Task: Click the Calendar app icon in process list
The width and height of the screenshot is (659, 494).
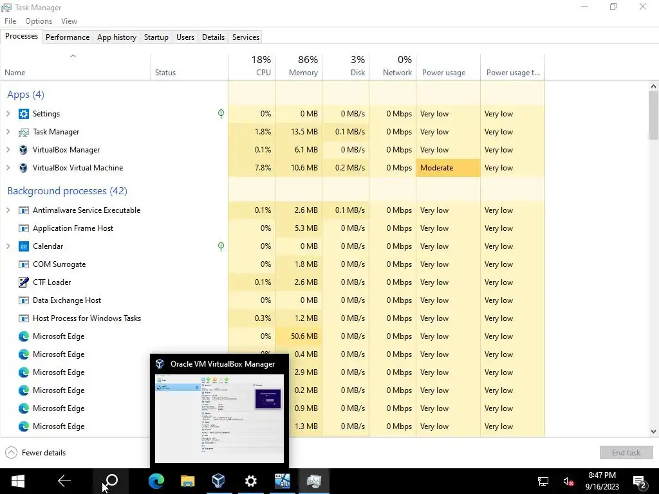Action: pos(24,246)
